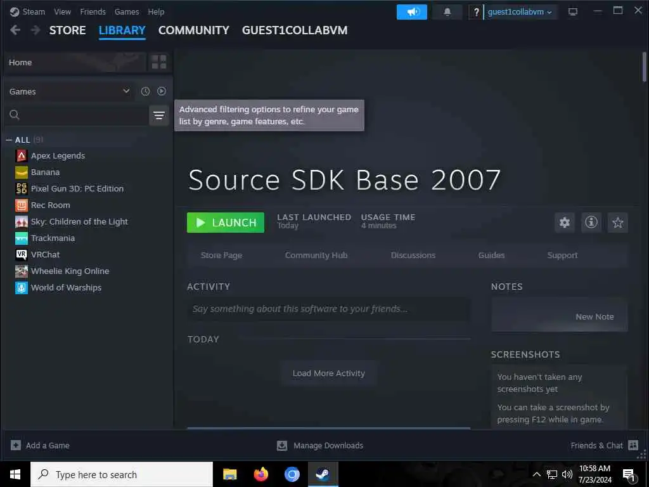The width and height of the screenshot is (649, 487).
Task: Open the Games menu
Action: click(x=127, y=11)
